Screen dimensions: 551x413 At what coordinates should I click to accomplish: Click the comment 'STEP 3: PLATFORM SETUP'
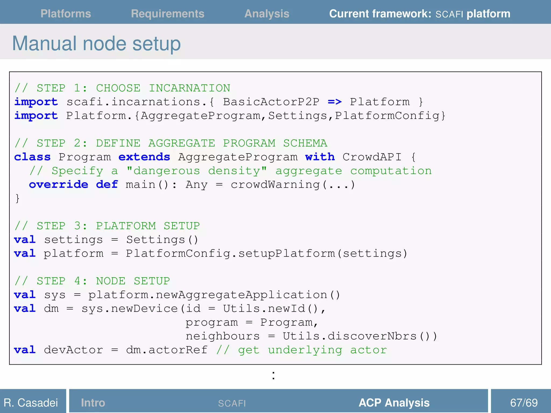pos(107,226)
